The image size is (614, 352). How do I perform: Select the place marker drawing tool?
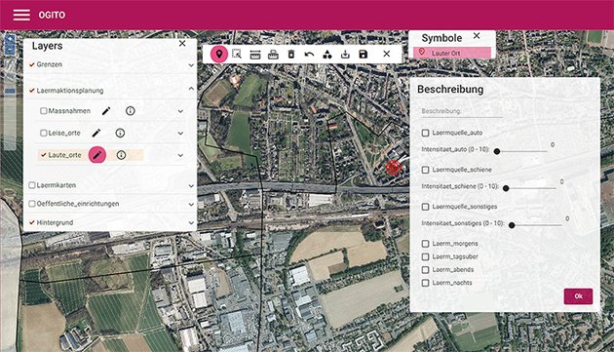pyautogui.click(x=219, y=54)
